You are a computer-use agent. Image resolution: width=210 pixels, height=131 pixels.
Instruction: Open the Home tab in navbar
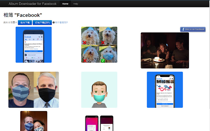click(x=65, y=4)
